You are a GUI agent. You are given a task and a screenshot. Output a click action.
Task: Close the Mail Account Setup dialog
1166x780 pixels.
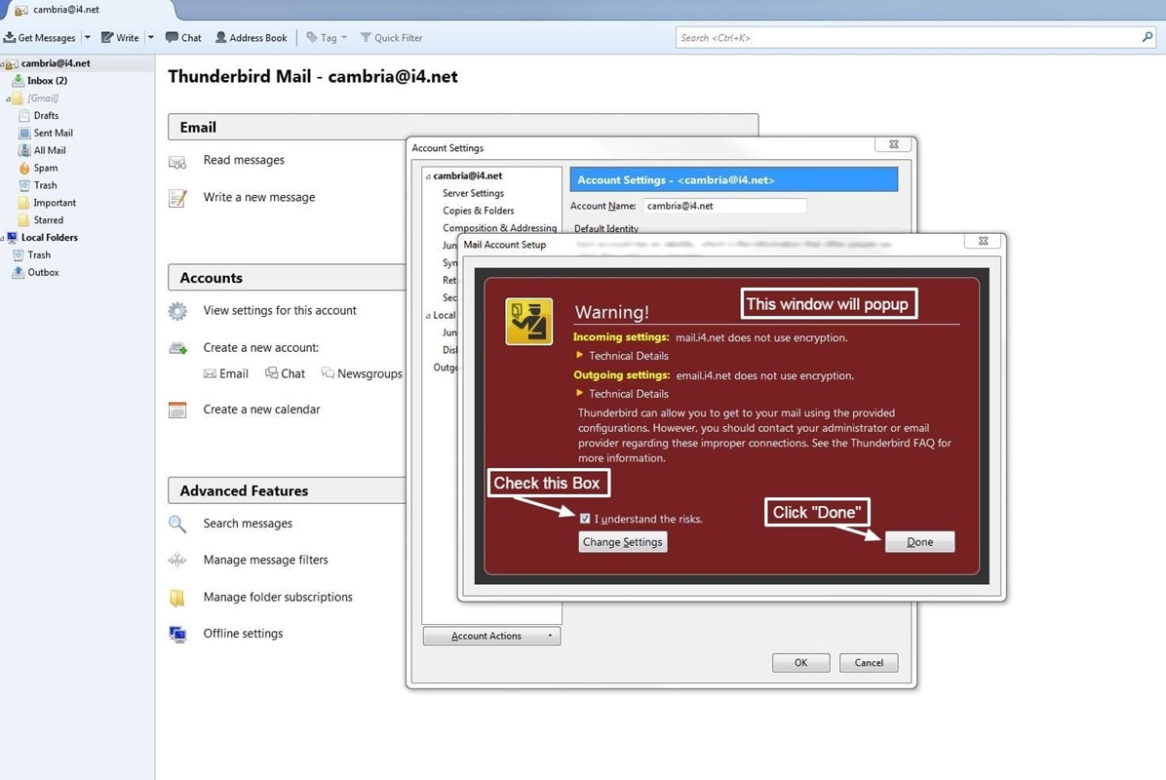click(983, 241)
